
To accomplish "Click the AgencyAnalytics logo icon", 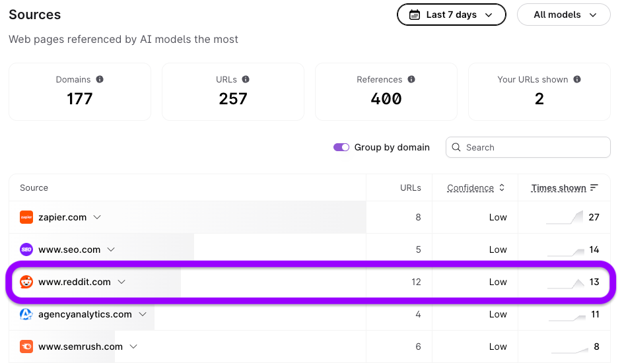I will (26, 314).
